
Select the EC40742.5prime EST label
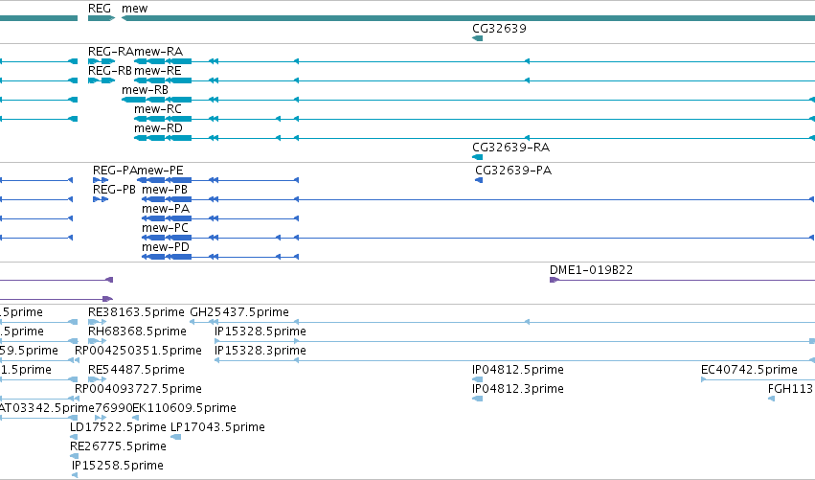(749, 370)
